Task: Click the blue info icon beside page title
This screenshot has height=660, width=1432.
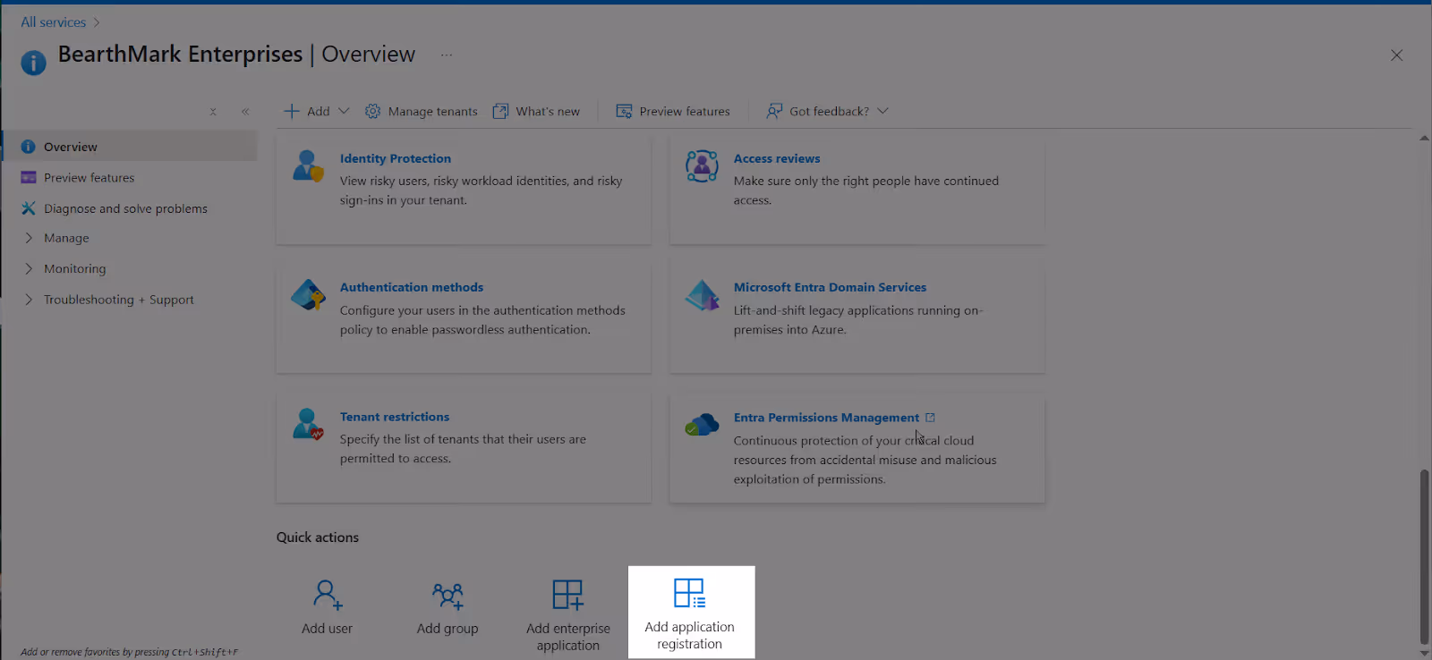Action: tap(33, 63)
